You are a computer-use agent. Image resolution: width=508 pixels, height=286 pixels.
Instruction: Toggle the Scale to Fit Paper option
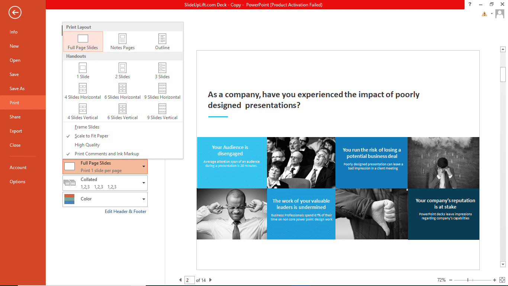click(x=91, y=136)
